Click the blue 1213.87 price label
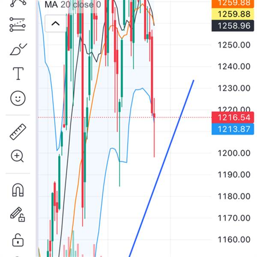 pos(233,129)
